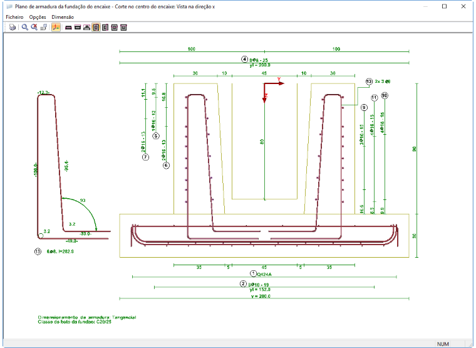Click the concrete class C20/25 text line

[75, 322]
